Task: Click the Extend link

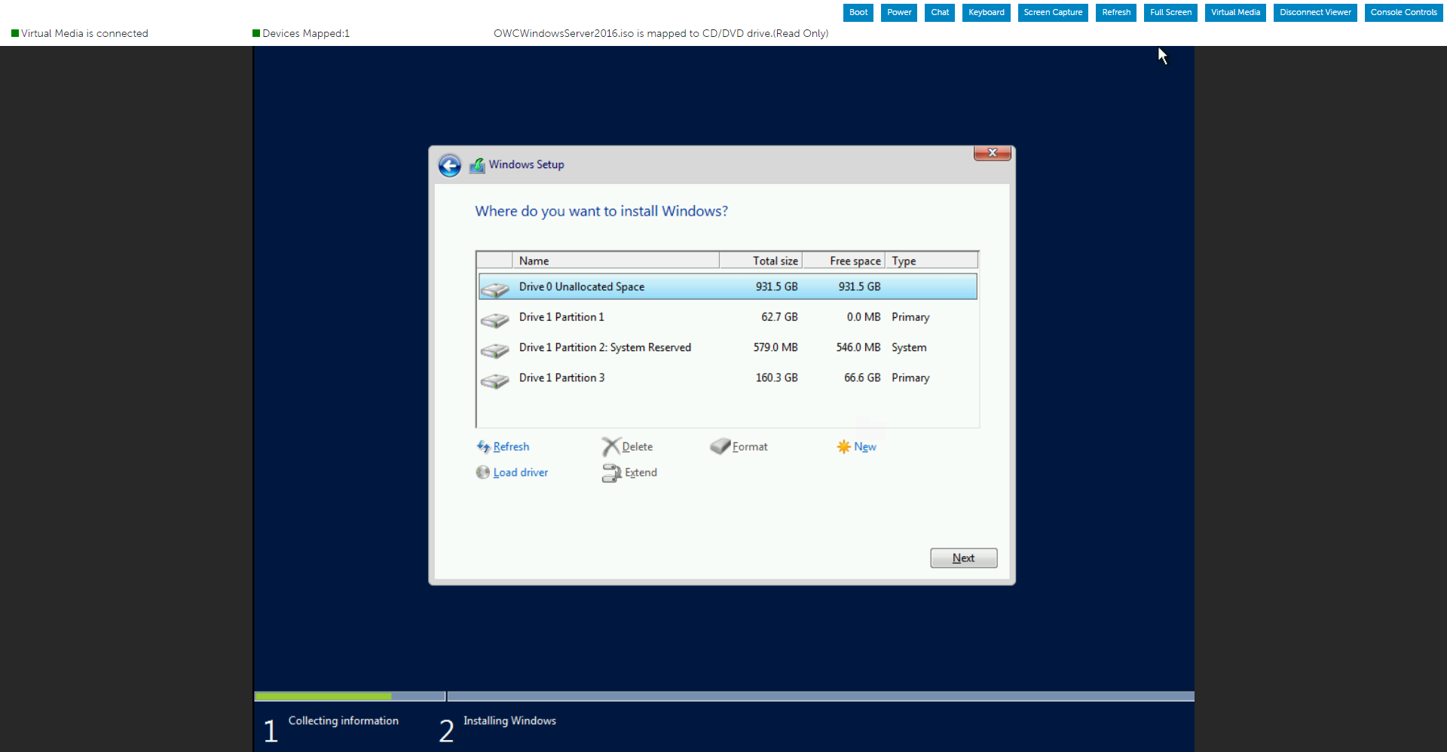Action: (x=641, y=472)
